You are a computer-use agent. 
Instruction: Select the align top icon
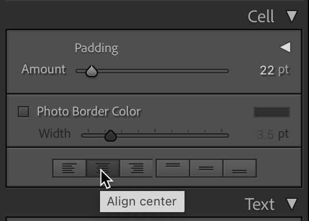pos(173,168)
